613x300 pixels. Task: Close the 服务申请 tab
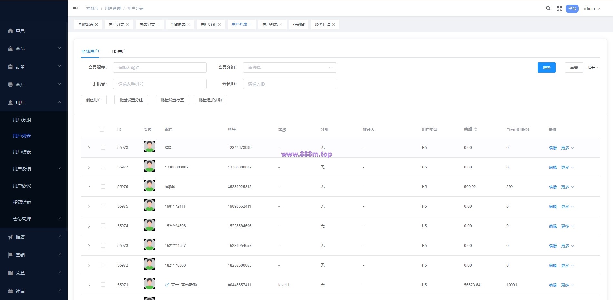coord(334,25)
